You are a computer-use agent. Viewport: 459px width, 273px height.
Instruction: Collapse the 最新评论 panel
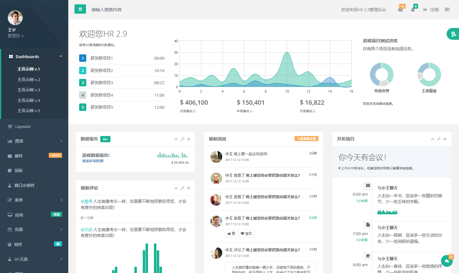(x=176, y=188)
